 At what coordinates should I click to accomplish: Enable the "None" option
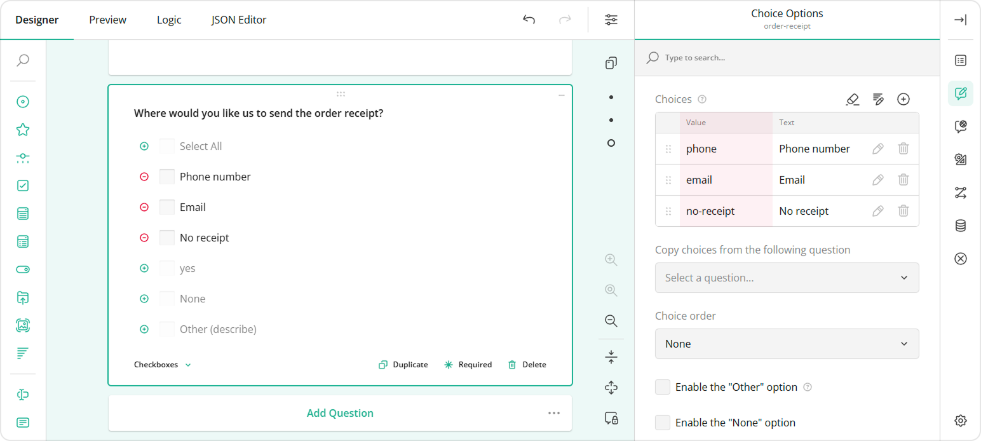coord(663,422)
